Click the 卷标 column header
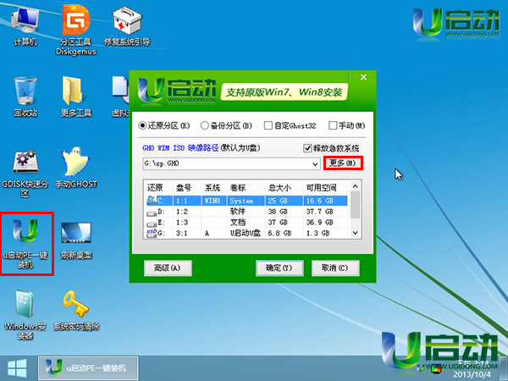Image resolution: width=508 pixels, height=381 pixels. (x=246, y=188)
